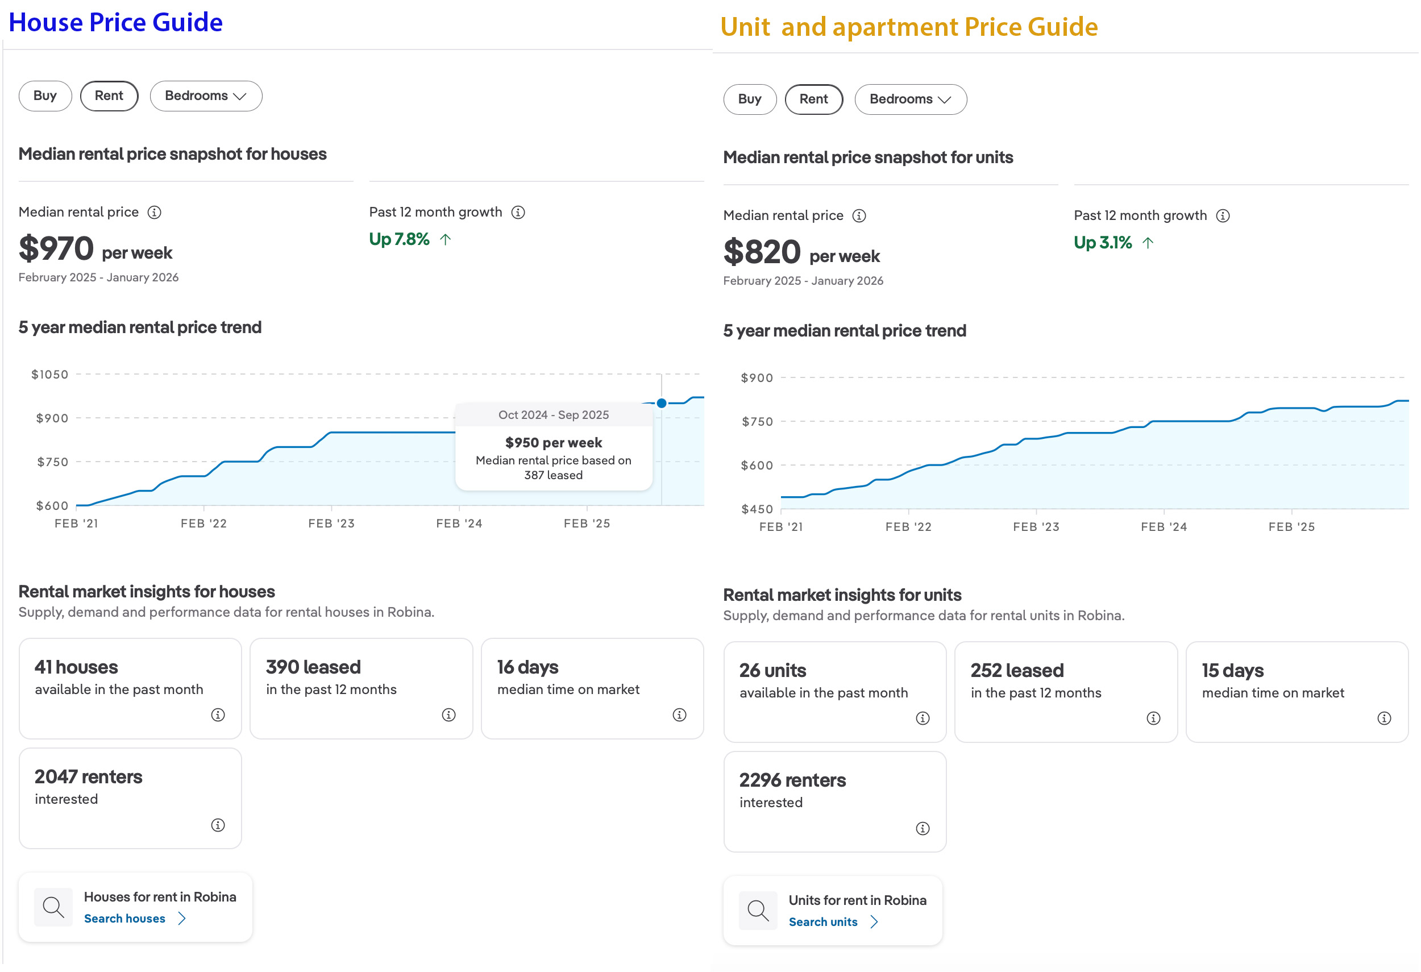Select Rent pill in Unit and apartment guide
The image size is (1421, 972).
point(814,99)
